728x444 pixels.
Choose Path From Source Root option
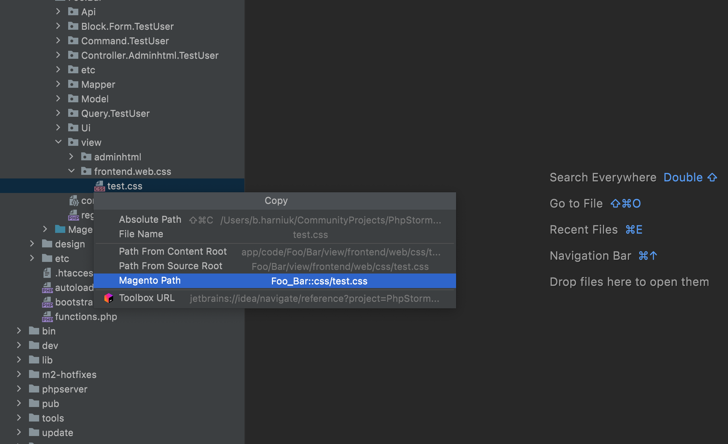pos(170,266)
